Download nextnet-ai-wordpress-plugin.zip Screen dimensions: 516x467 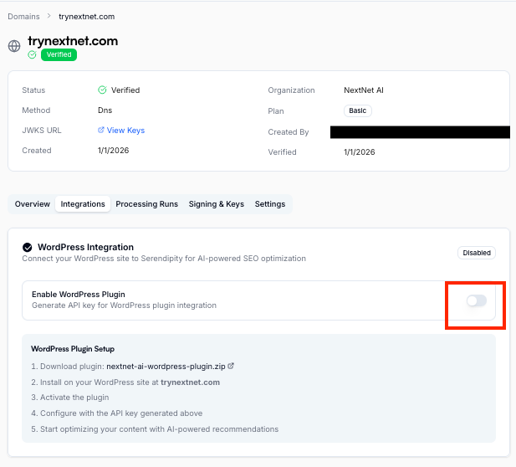166,367
